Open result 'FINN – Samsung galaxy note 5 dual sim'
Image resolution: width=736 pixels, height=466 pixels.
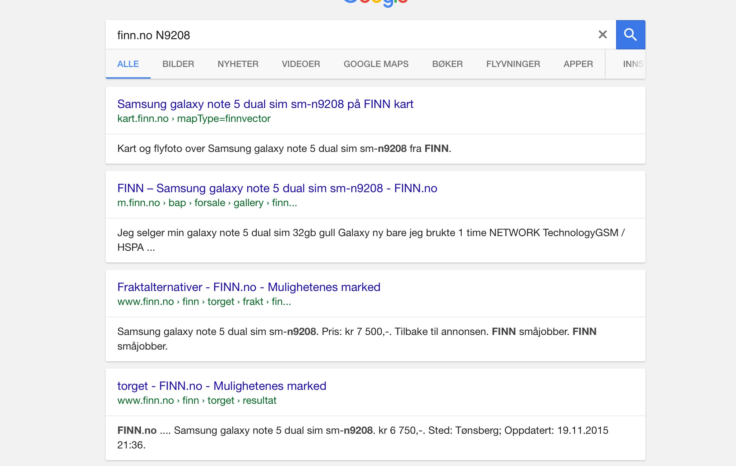277,188
